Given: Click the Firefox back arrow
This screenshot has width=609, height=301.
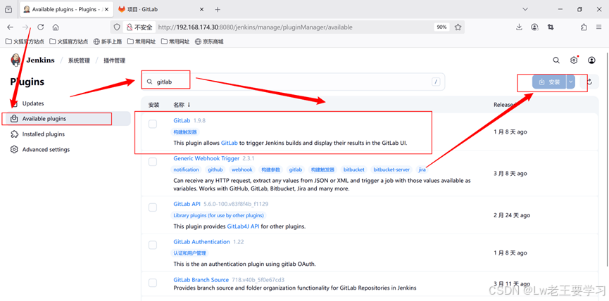Looking at the screenshot, I should [11, 27].
